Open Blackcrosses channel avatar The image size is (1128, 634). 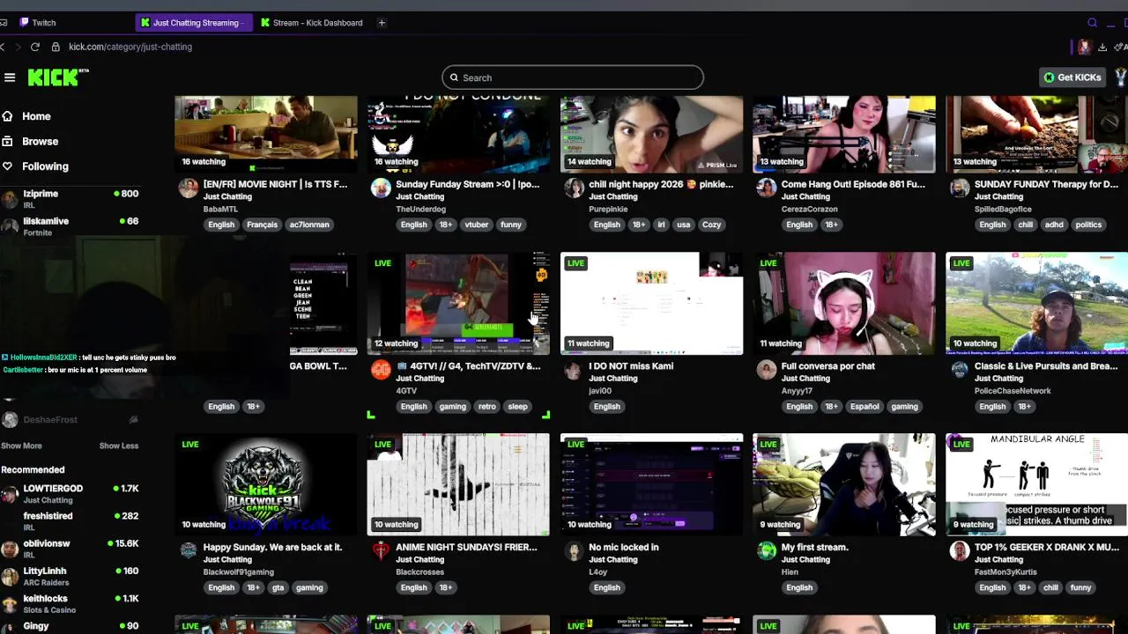tap(381, 551)
